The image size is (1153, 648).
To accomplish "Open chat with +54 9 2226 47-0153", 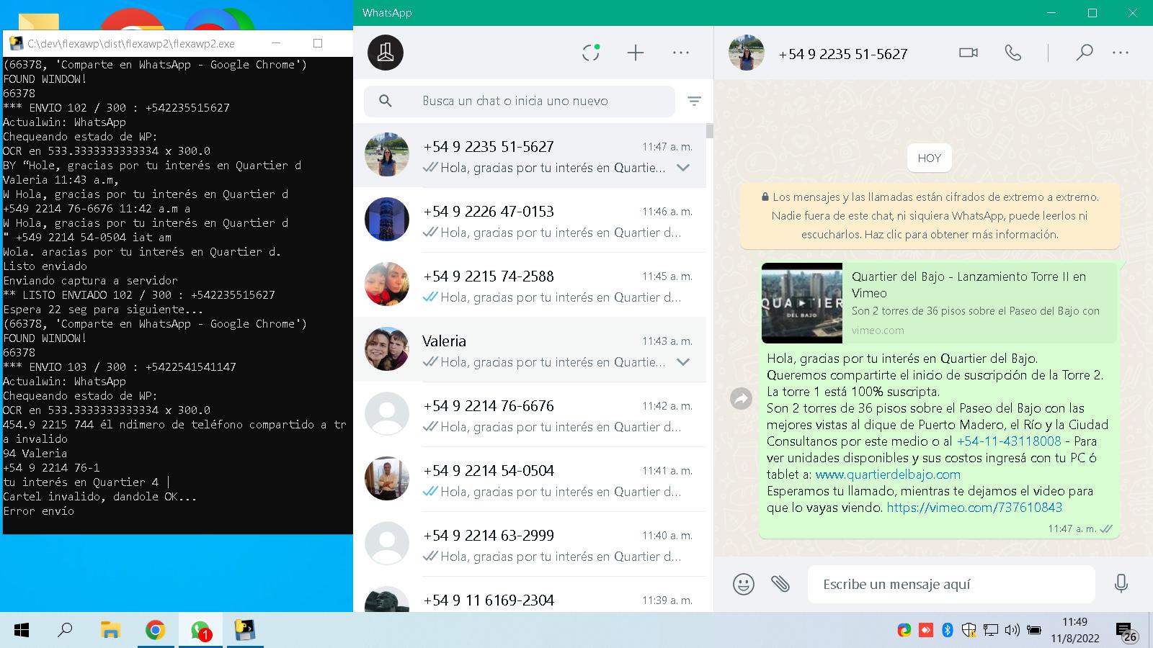I will coord(530,220).
